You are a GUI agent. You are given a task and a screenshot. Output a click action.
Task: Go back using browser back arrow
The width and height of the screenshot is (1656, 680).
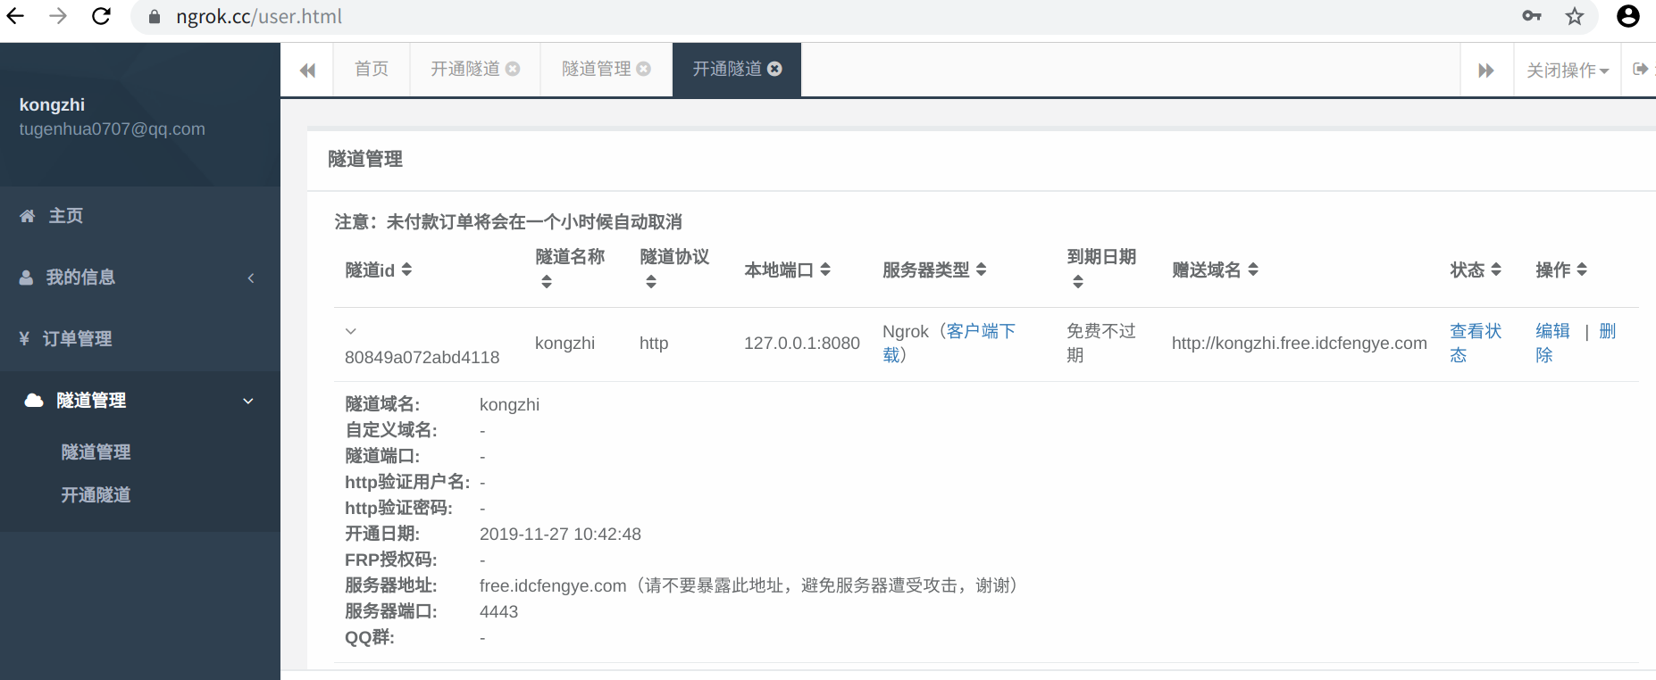point(16,16)
